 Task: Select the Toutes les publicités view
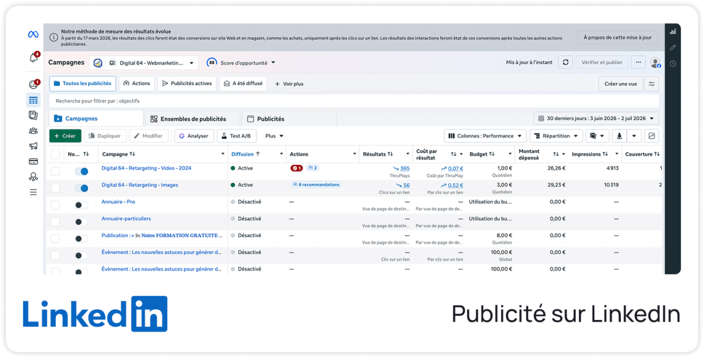pyautogui.click(x=83, y=83)
